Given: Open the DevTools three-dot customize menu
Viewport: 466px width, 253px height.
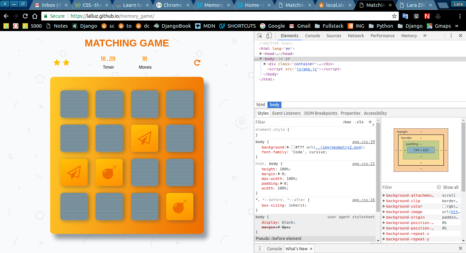Looking at the screenshot, I should pyautogui.click(x=451, y=36).
